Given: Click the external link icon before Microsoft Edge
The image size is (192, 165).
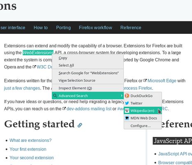Looking at the screenshot, I should (x=145, y=80).
